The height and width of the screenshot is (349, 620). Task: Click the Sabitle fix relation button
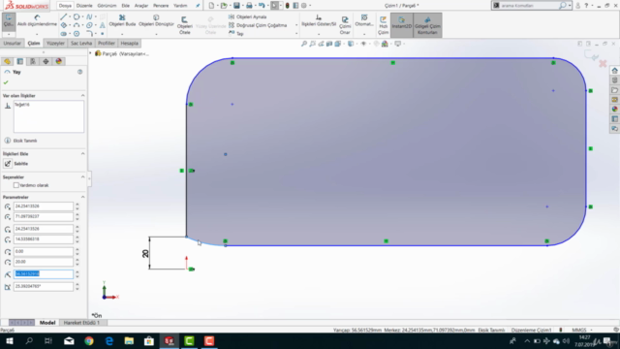[x=8, y=164]
